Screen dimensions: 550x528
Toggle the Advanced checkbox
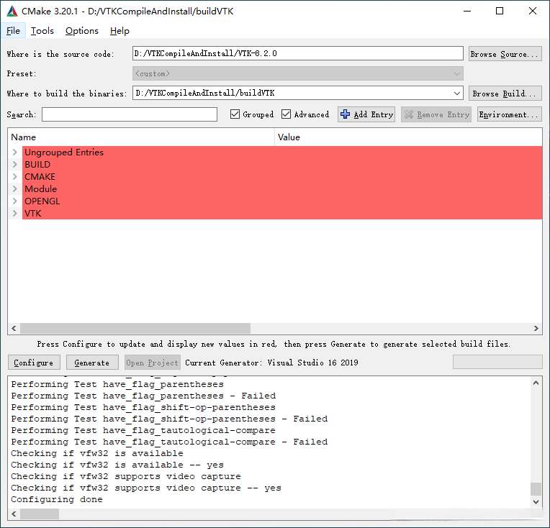pos(287,114)
